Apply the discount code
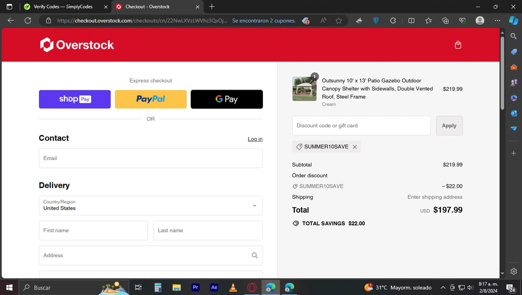Viewport: 522px width, 295px height. 449,126
